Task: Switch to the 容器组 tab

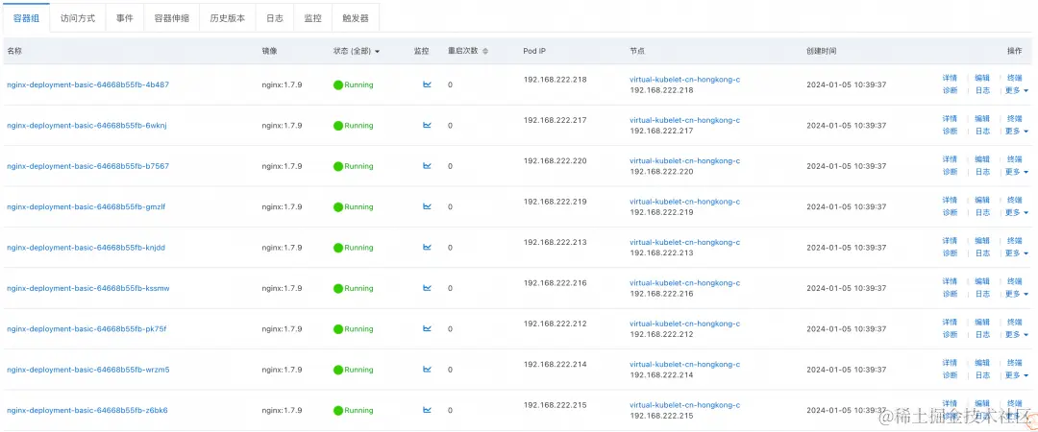Action: click(x=27, y=18)
